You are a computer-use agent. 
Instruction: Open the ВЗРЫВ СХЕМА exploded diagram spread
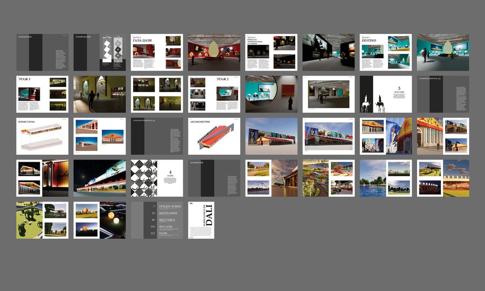[43, 136]
